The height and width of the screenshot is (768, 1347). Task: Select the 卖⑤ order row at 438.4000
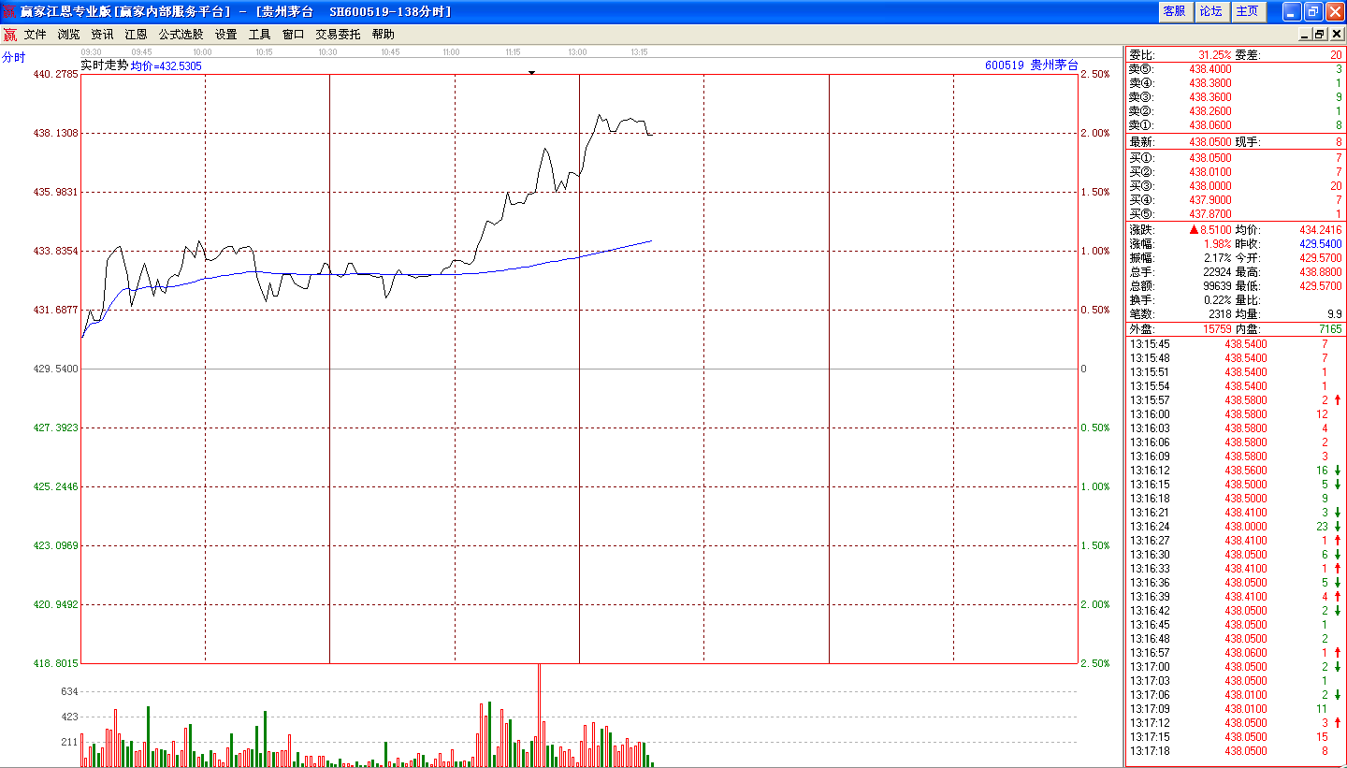click(x=1235, y=69)
